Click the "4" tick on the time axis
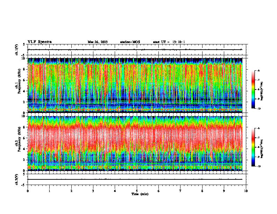277x214 pixels. 115,191
